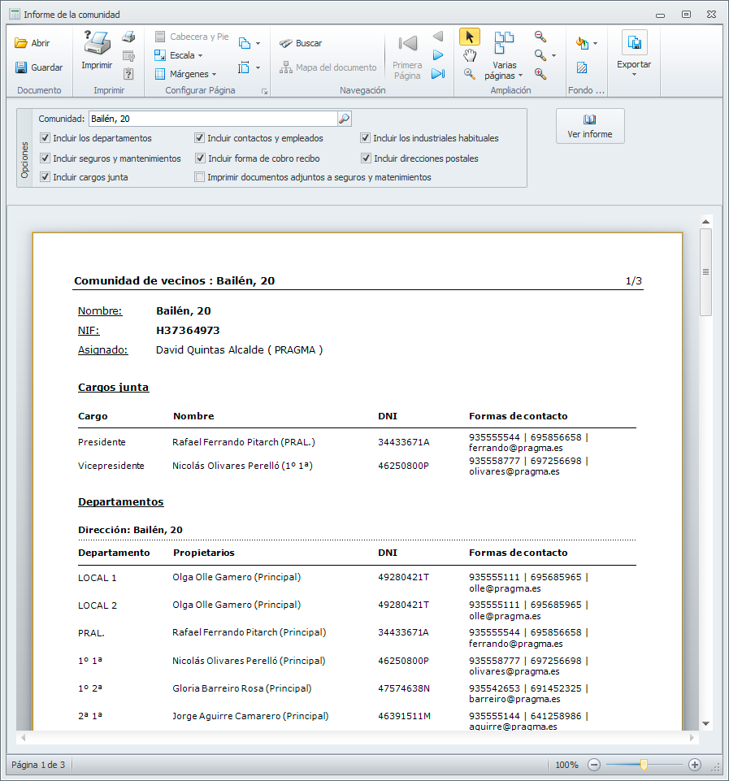
Task: Toggle Incluir contactos y empleados
Action: [200, 138]
